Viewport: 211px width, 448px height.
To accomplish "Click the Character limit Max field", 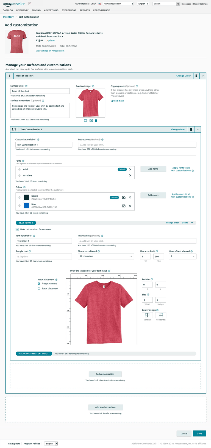I will (x=159, y=256).
